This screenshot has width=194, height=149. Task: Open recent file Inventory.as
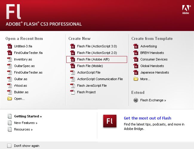(x=23, y=59)
